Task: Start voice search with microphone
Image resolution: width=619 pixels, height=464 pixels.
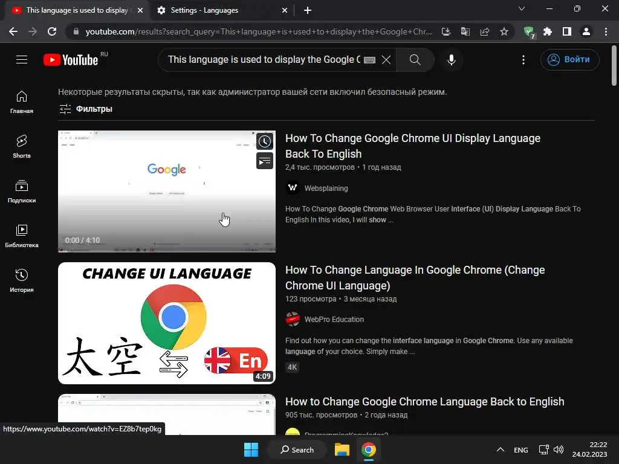Action: [x=452, y=60]
